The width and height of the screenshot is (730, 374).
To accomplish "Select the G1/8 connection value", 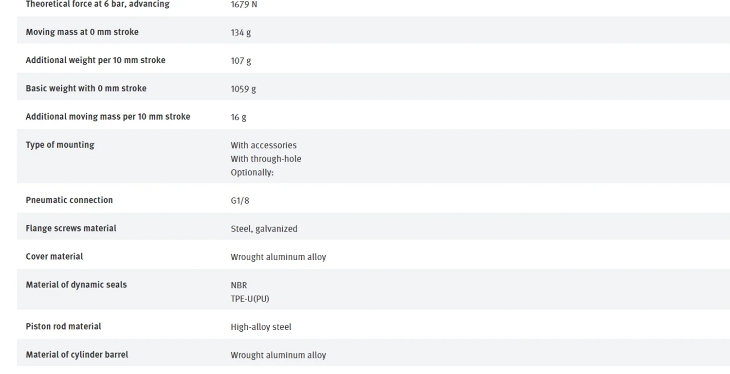I will (239, 201).
